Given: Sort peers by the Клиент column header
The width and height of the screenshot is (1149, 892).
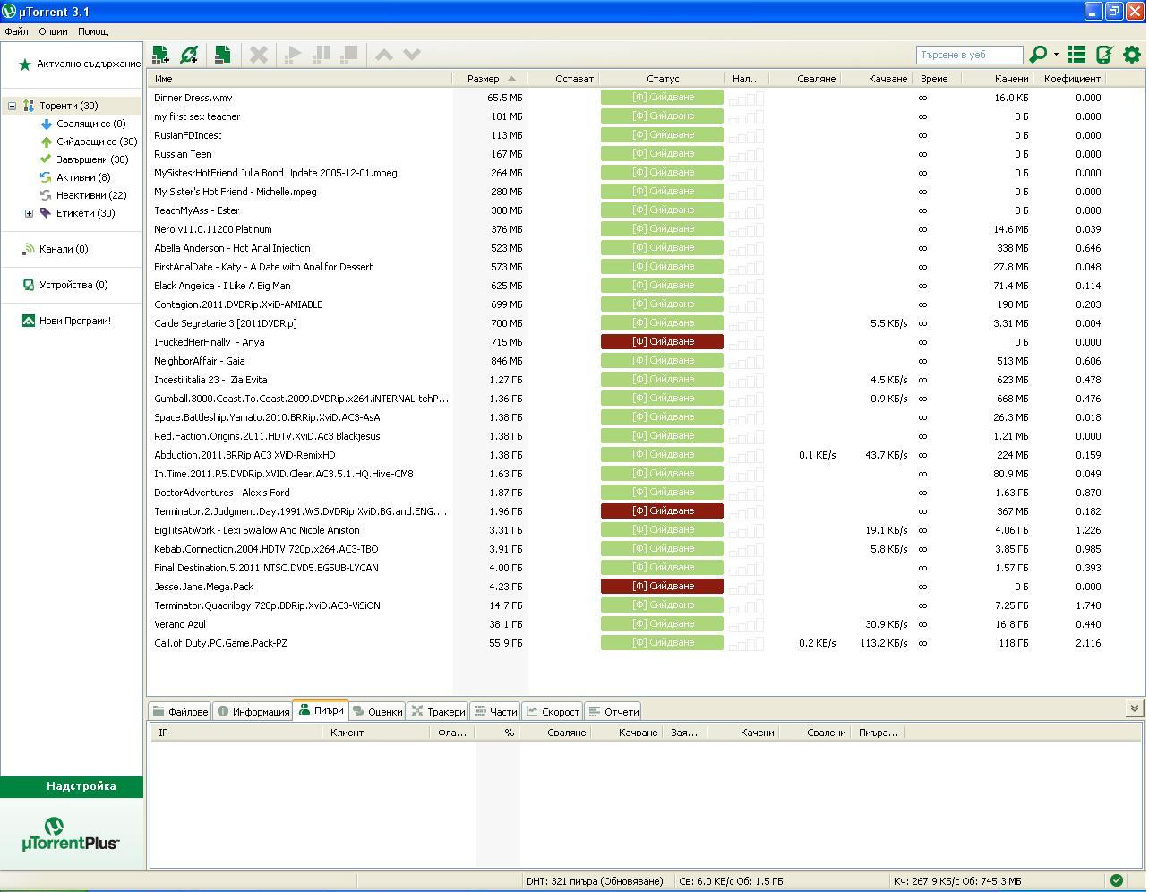Looking at the screenshot, I should tap(376, 733).
